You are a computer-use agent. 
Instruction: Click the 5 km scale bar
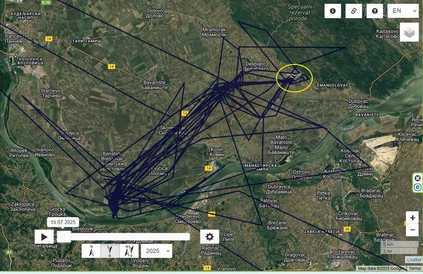[x=400, y=244]
